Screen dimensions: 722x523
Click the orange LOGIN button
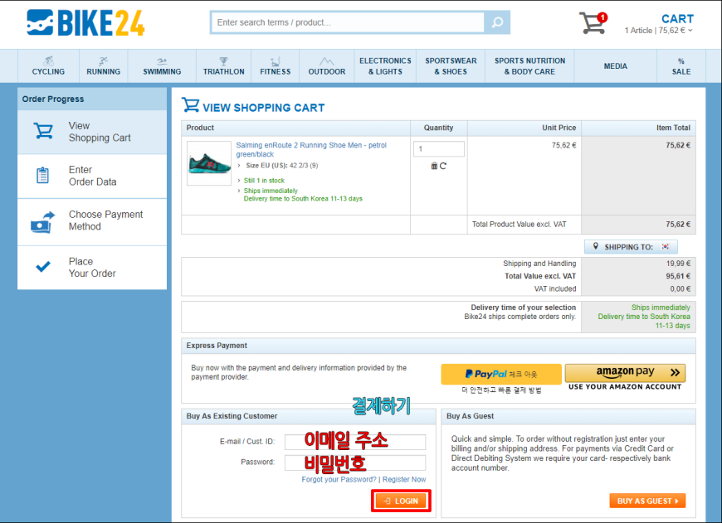pyautogui.click(x=401, y=501)
